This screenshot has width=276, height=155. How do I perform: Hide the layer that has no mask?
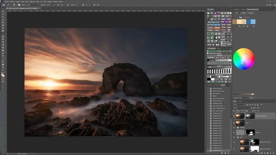[x=234, y=123]
